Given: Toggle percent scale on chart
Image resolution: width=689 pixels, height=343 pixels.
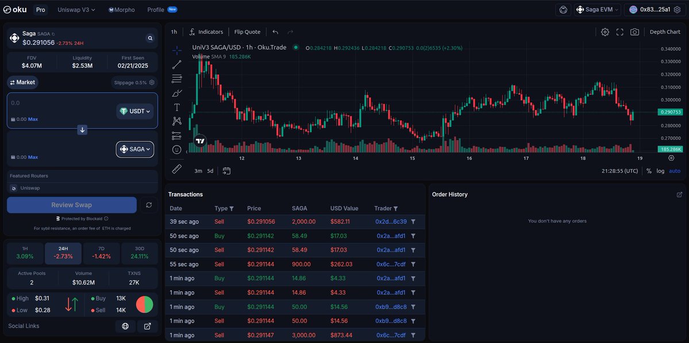Looking at the screenshot, I should pyautogui.click(x=649, y=171).
